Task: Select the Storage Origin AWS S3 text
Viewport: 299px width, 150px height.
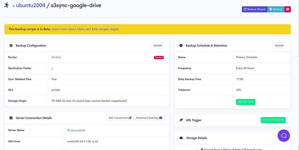Action: (91, 101)
